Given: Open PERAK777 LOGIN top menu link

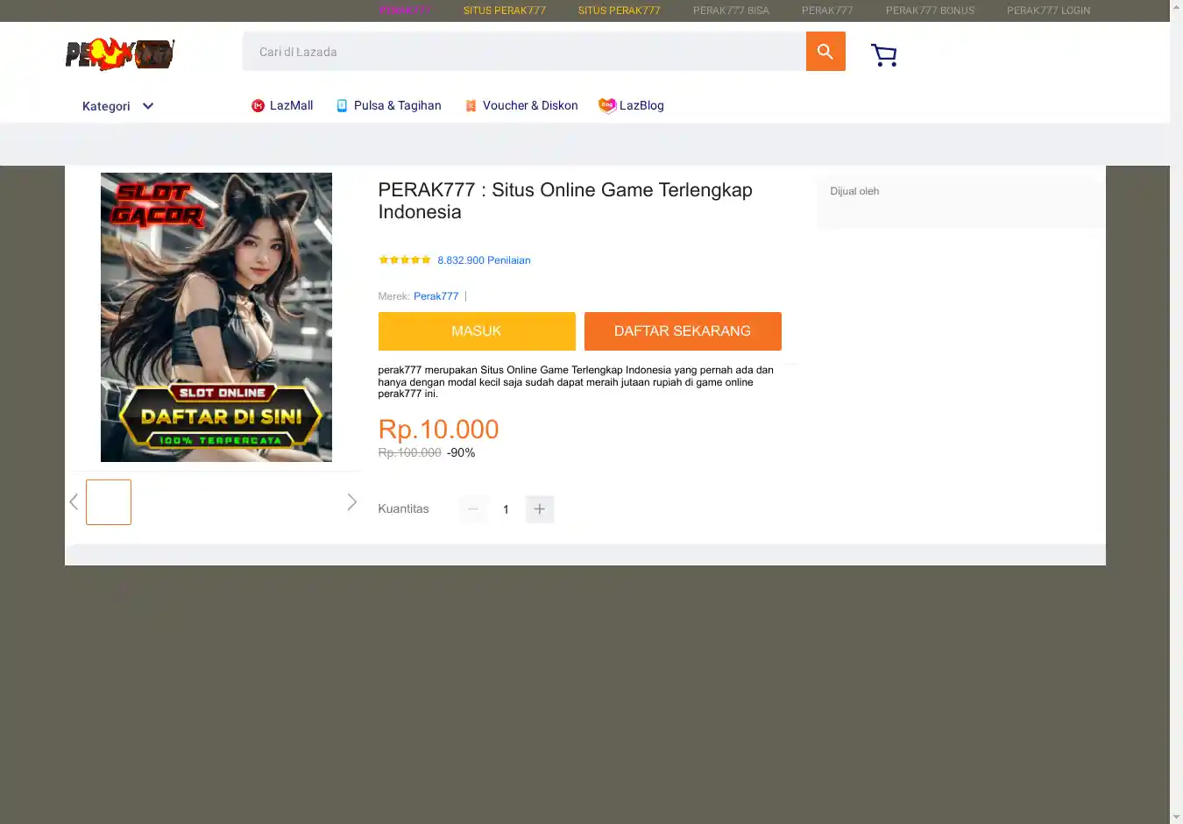Looking at the screenshot, I should pyautogui.click(x=1048, y=11).
